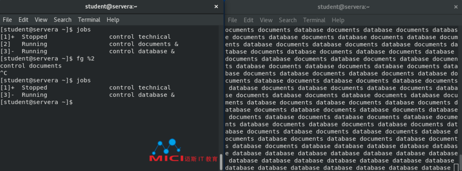The image size is (462, 171).
Task: Open Edit menu in right terminal window
Action: (x=249, y=20)
